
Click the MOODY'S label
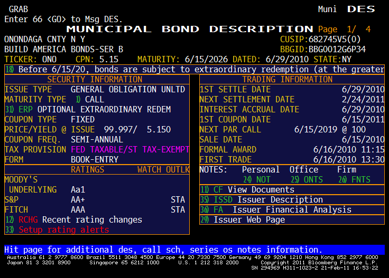pyautogui.click(x=21, y=179)
